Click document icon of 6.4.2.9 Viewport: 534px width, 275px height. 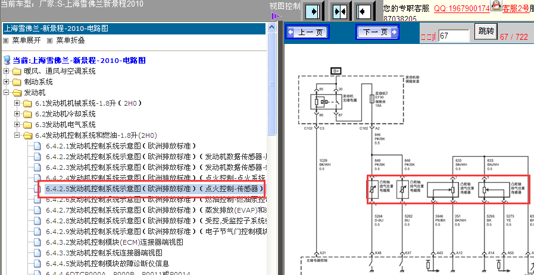(36, 232)
